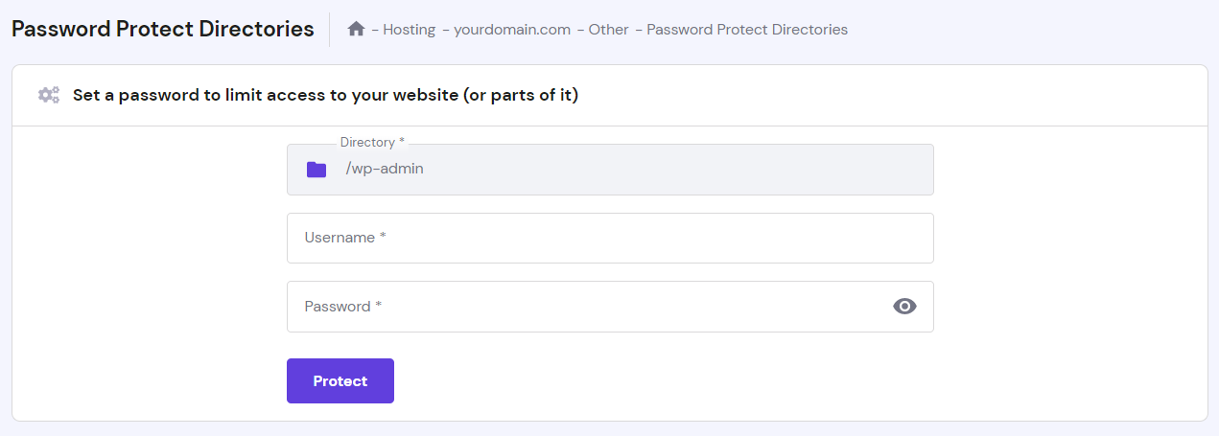Click the Username placeholder label text
Screen dimensions: 1219x436
(340, 238)
